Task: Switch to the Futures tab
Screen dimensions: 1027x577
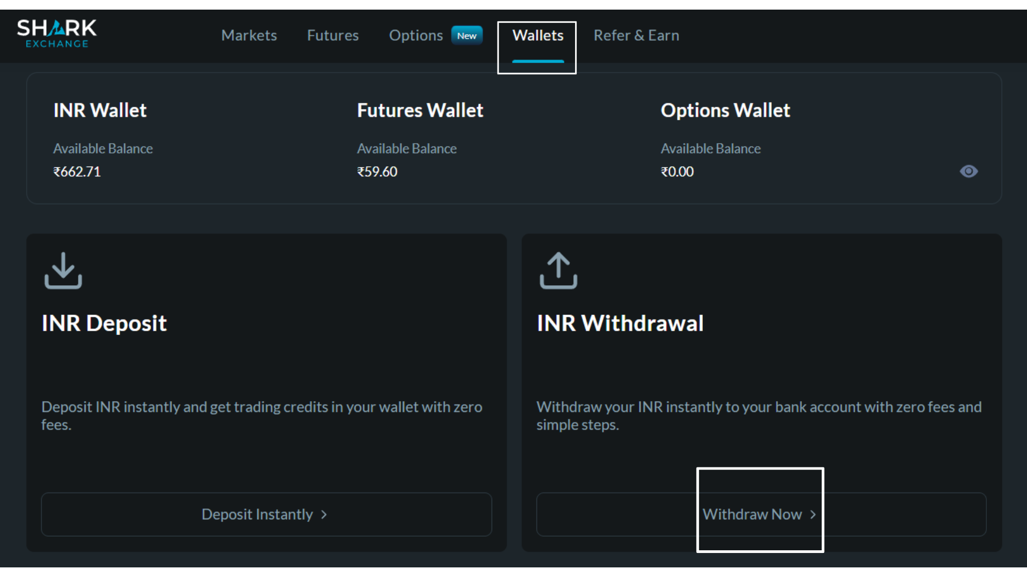Action: [333, 35]
